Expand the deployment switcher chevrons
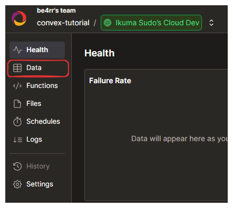The image size is (233, 208). pos(211,23)
